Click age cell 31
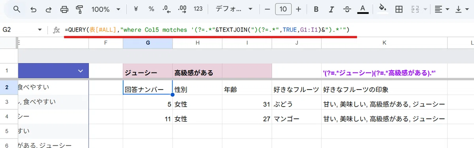474x148 pixels. [x=247, y=102]
